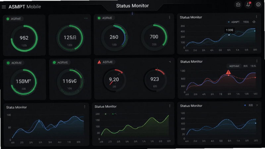265x149 pixels.
Task: Open the notification bell with red dot
Action: [x=248, y=5]
